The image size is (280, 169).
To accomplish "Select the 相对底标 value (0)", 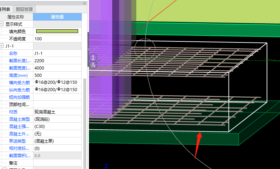I will click(57, 148).
